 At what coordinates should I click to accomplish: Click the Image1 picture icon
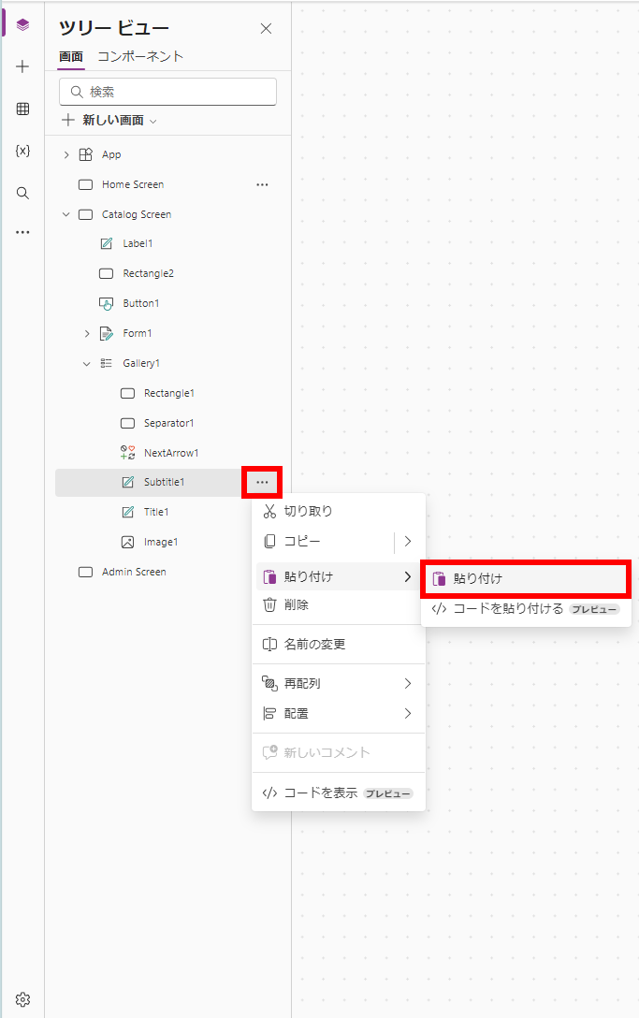(x=128, y=542)
